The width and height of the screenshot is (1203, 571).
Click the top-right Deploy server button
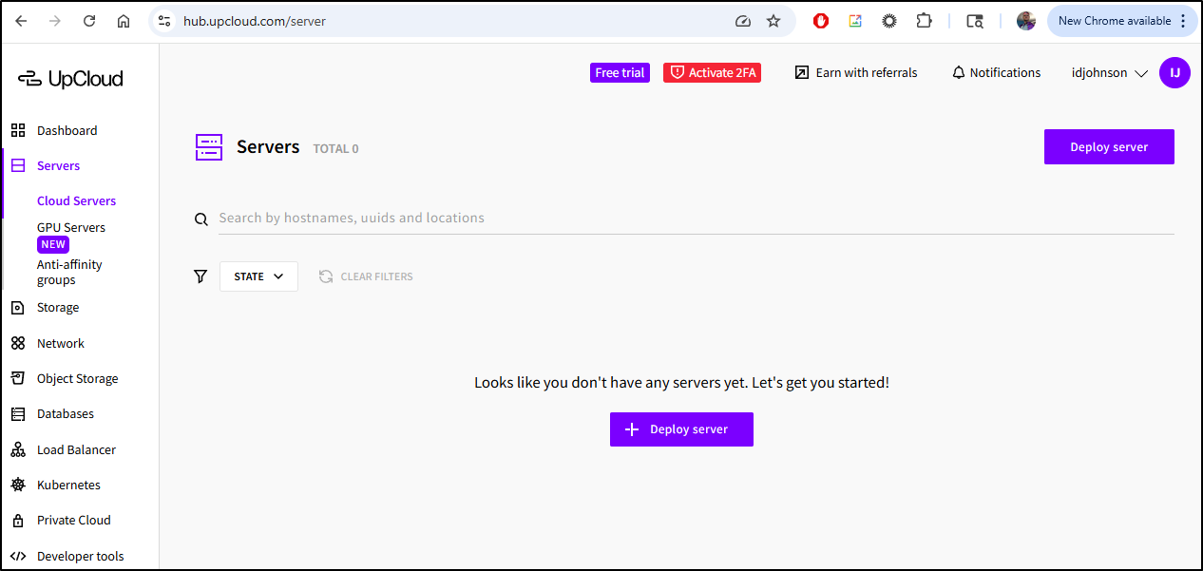[1109, 147]
